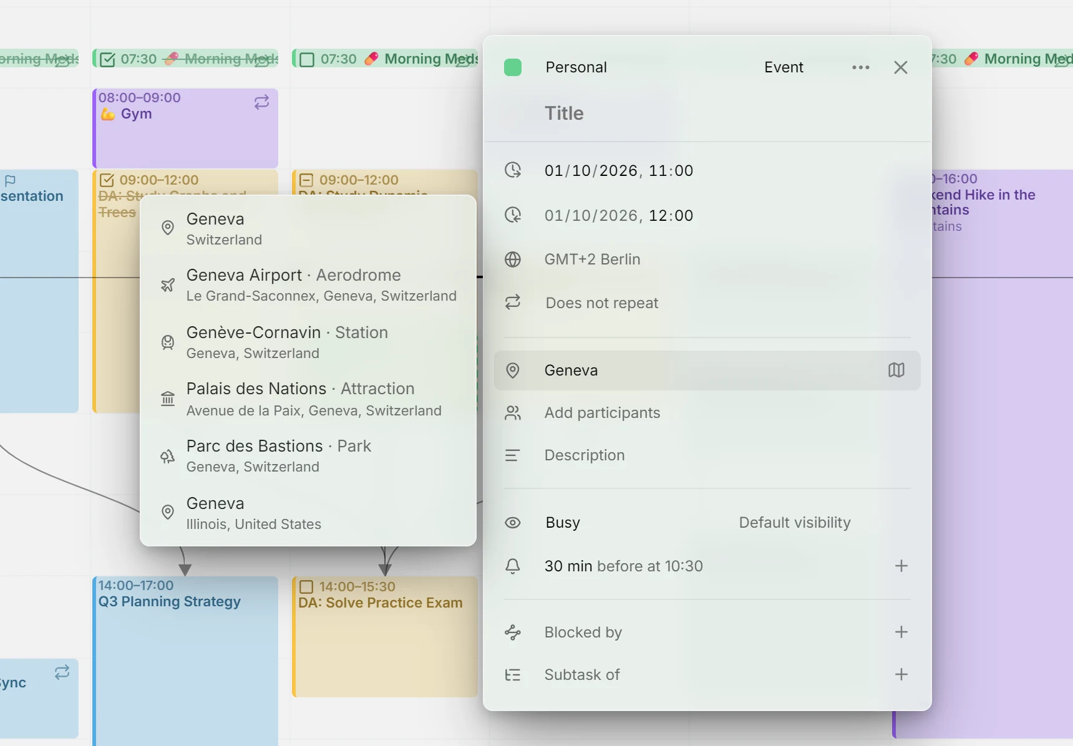Click the eye visibility icon
This screenshot has height=746, width=1073.
[513, 523]
